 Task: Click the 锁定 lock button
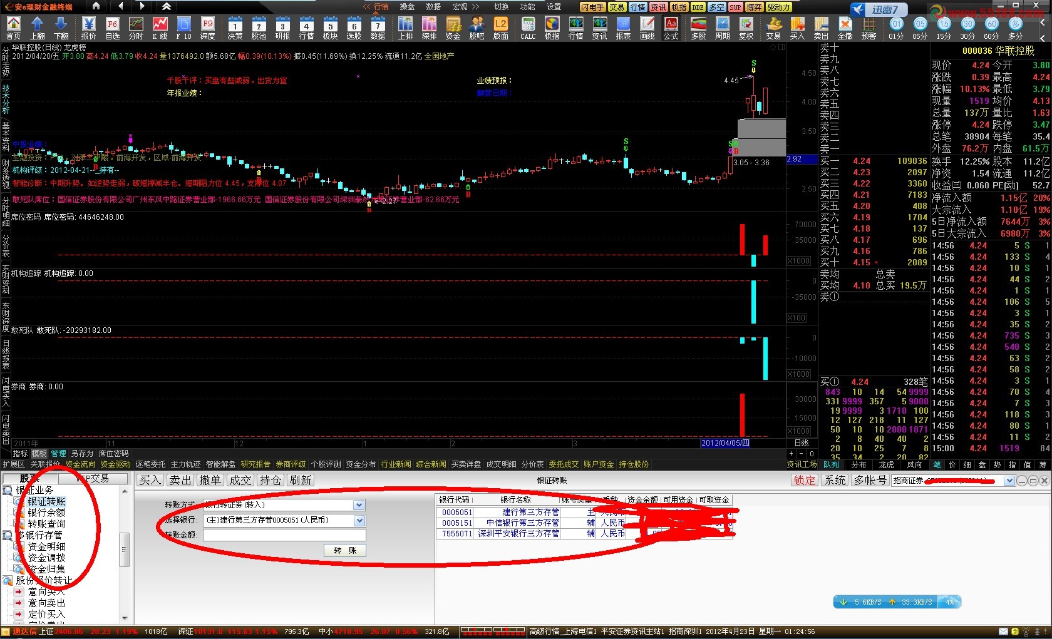click(805, 480)
